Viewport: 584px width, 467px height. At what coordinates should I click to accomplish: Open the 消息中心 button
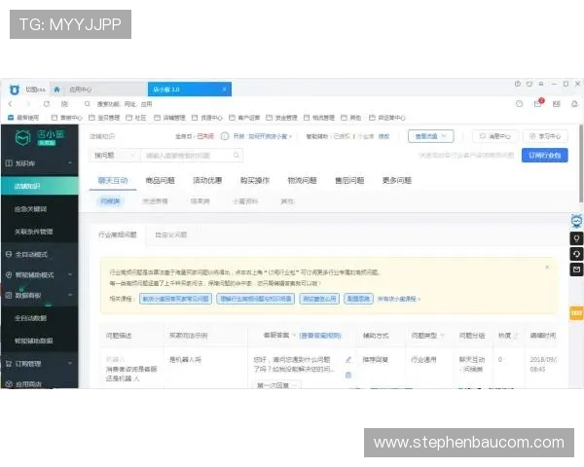(x=494, y=136)
